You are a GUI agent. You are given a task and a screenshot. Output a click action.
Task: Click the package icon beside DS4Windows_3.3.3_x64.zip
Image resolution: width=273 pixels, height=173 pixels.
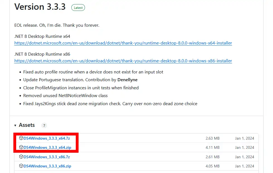[x=21, y=147]
